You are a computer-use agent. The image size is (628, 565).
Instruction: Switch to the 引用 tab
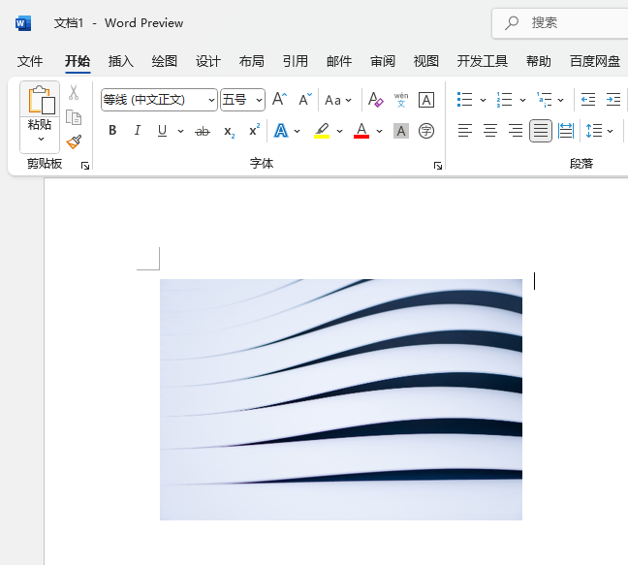coord(296,61)
